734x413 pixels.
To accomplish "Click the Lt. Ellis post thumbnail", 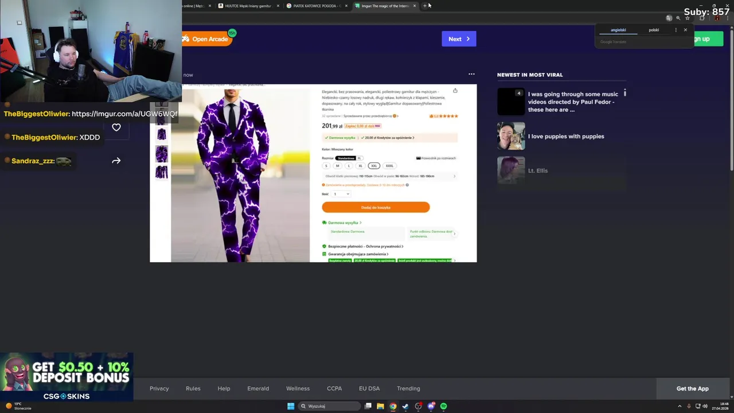I will point(511,170).
